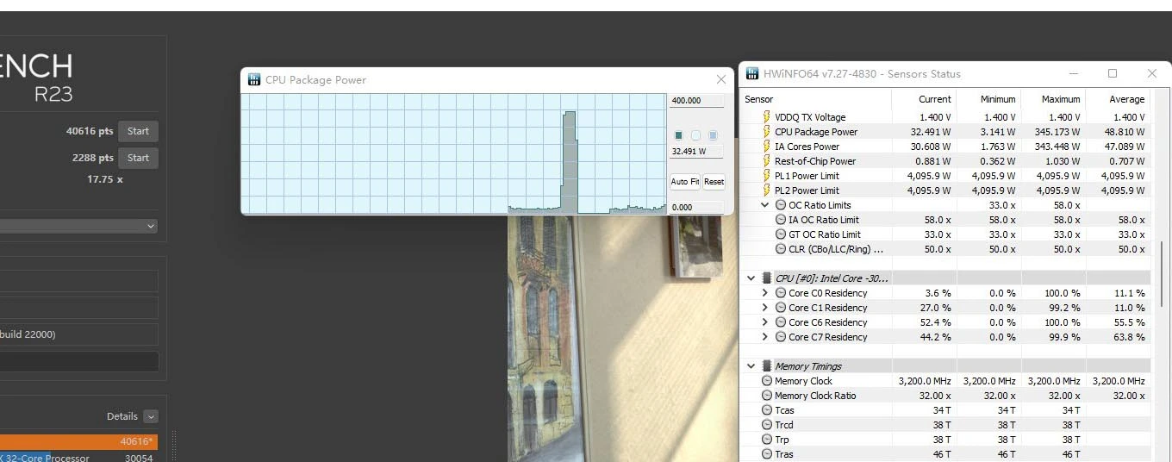Click the 400.000 maximum scale field

(x=696, y=101)
